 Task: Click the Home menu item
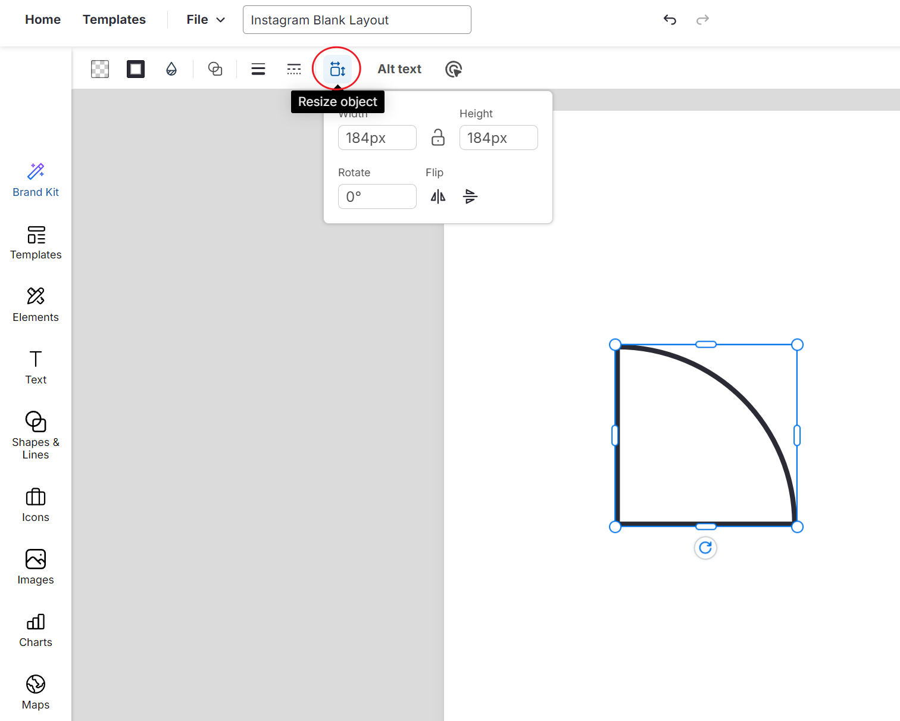(x=42, y=19)
